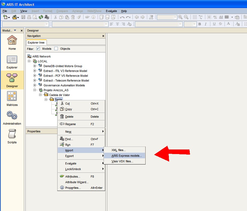Collapse the Cadeia de Valor folder
The image size is (247, 211).
tap(40, 95)
